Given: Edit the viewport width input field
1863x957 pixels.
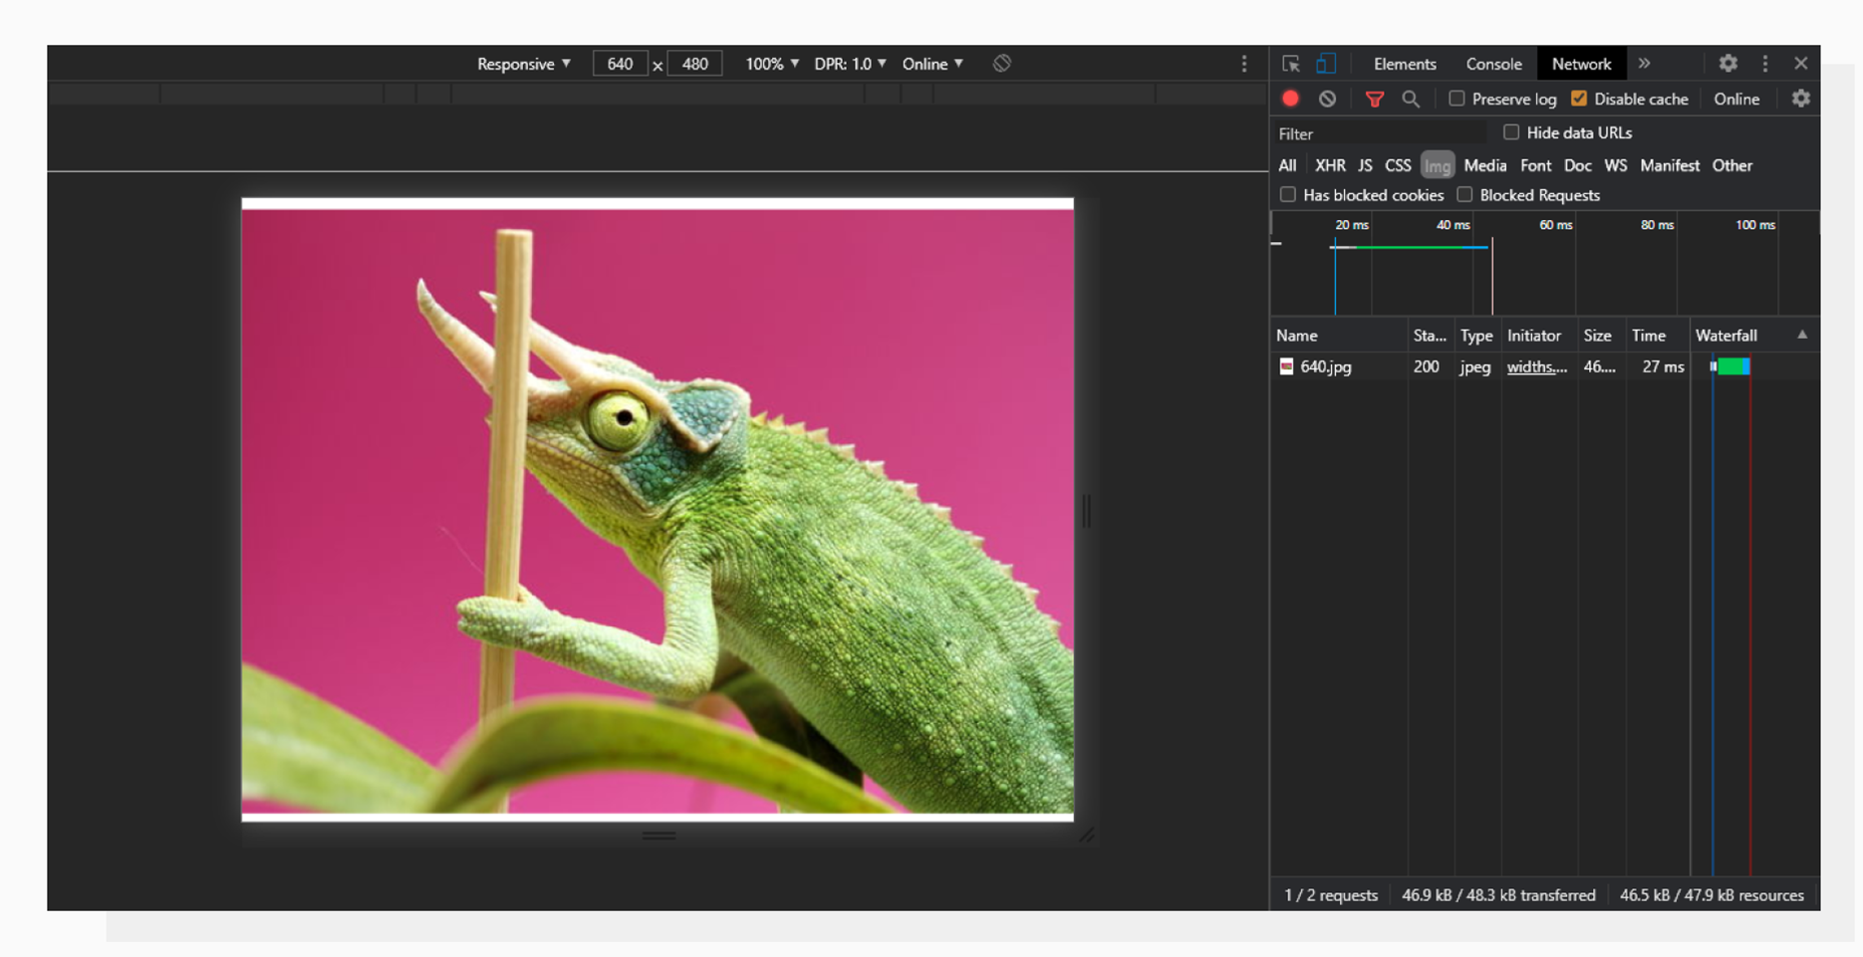Looking at the screenshot, I should tap(620, 63).
